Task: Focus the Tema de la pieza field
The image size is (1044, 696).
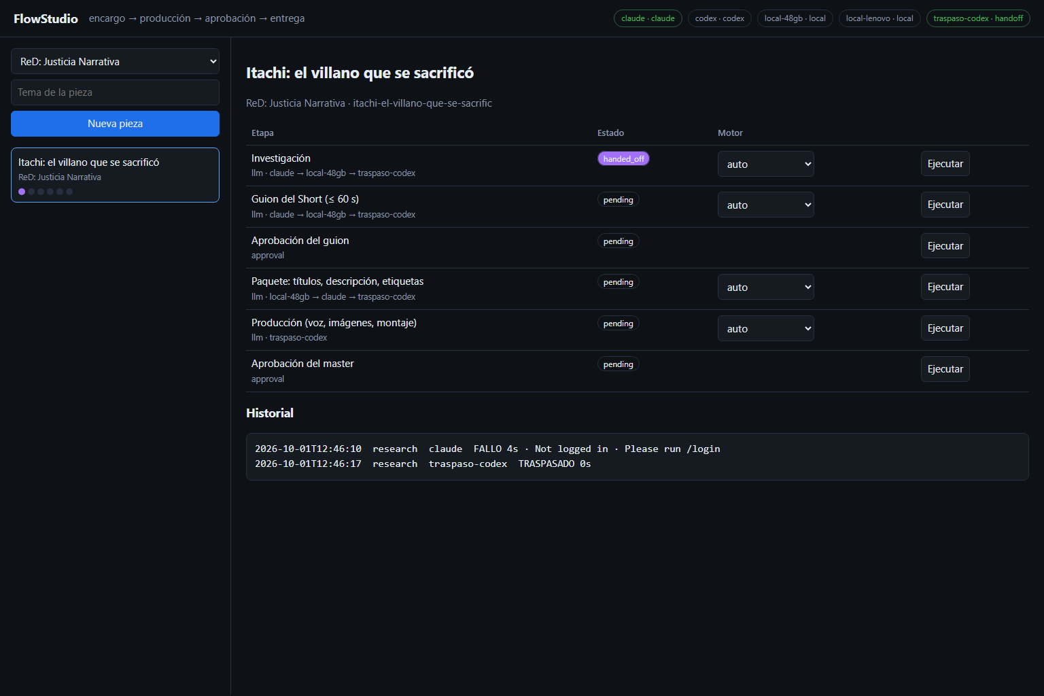Action: pyautogui.click(x=115, y=92)
